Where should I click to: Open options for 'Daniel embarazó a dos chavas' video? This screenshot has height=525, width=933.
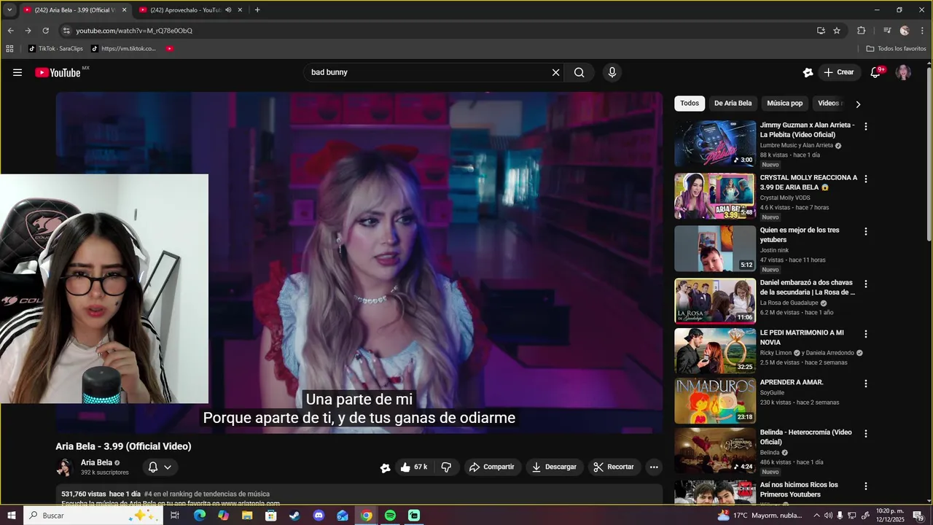865,284
